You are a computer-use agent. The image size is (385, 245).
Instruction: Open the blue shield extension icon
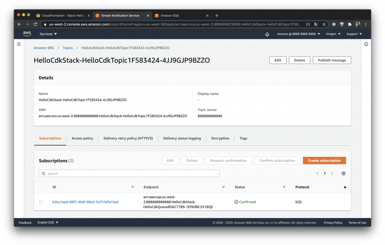[x=341, y=24]
